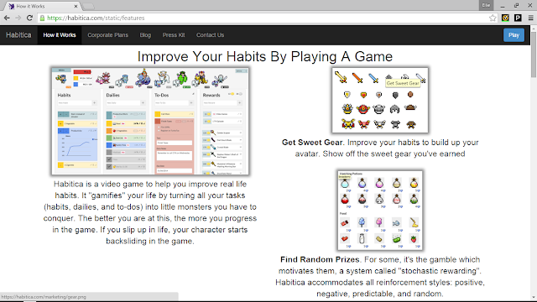This screenshot has width=537, height=302.
Task: Click the blue sword in gear image
Action: pyautogui.click(x=373, y=78)
